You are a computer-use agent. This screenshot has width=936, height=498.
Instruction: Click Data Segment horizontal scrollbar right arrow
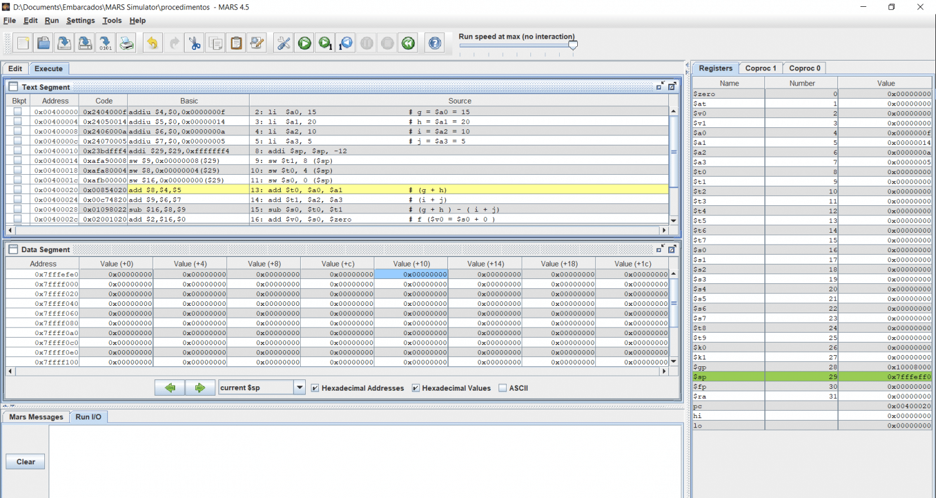tap(664, 371)
